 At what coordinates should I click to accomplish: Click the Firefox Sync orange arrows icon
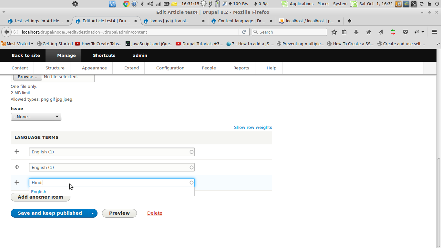[393, 32]
